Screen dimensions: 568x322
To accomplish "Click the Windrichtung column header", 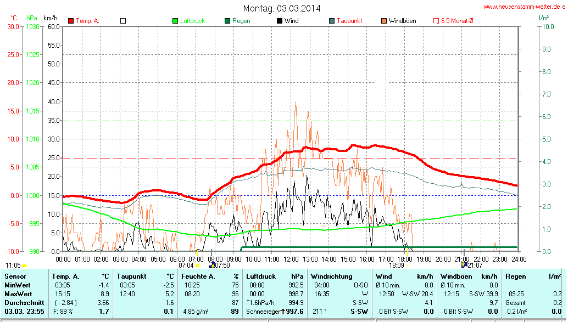I will click(x=331, y=276).
